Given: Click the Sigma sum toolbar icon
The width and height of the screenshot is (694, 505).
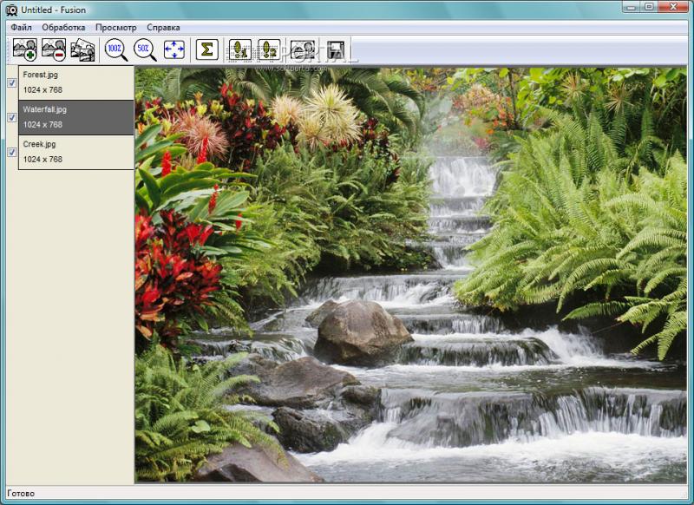Looking at the screenshot, I should pos(207,49).
